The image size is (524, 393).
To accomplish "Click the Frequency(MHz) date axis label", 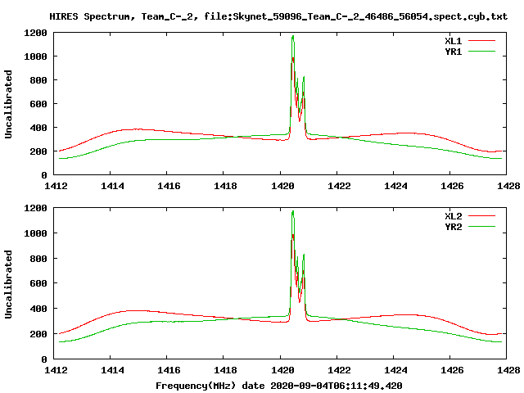I will click(278, 386).
